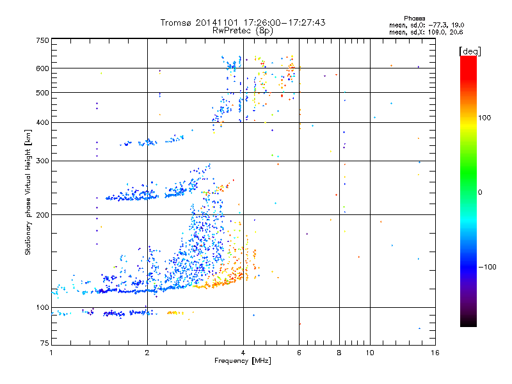Click the colorbar tick label '100'
Image resolution: width=512 pixels, height=384 pixels.
tap(484, 118)
